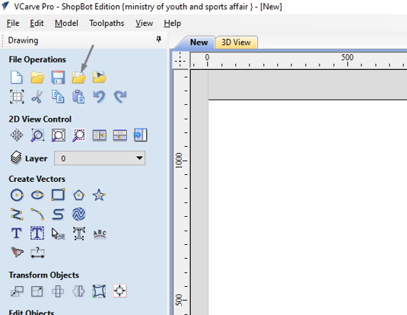The height and width of the screenshot is (315, 407).
Task: Select the Draw Curve S-shaped tool
Action: (x=58, y=215)
